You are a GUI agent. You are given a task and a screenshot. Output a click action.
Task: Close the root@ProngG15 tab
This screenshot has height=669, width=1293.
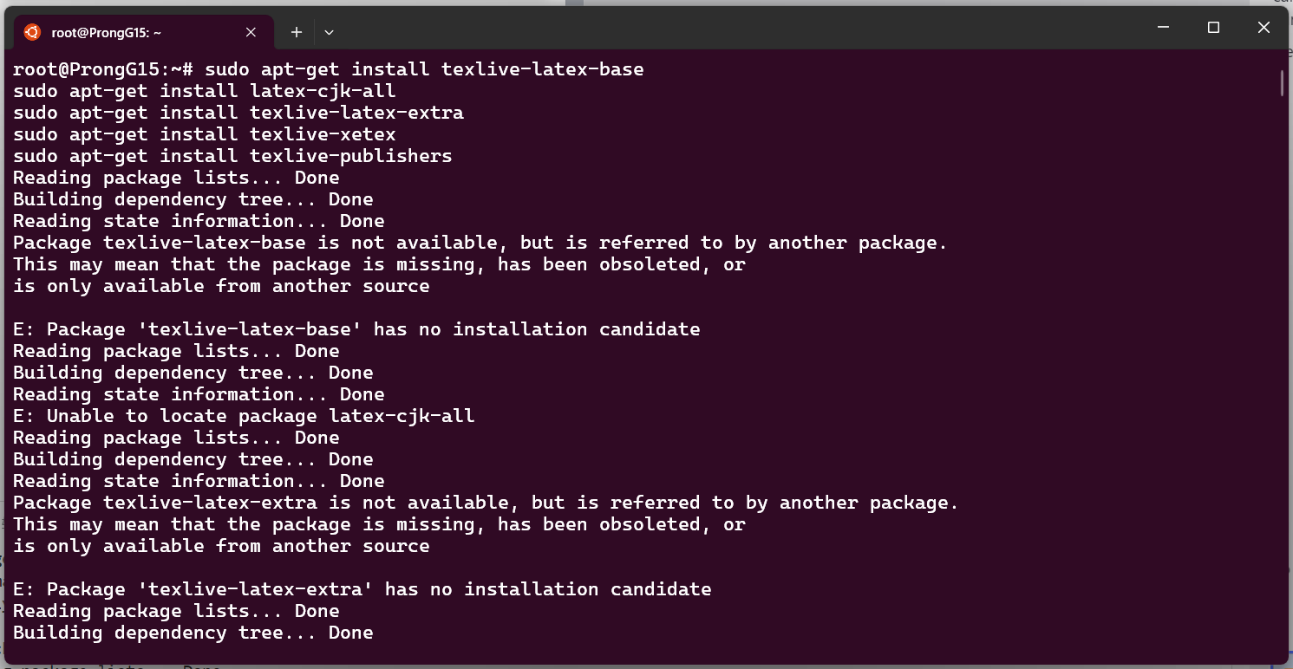(251, 32)
